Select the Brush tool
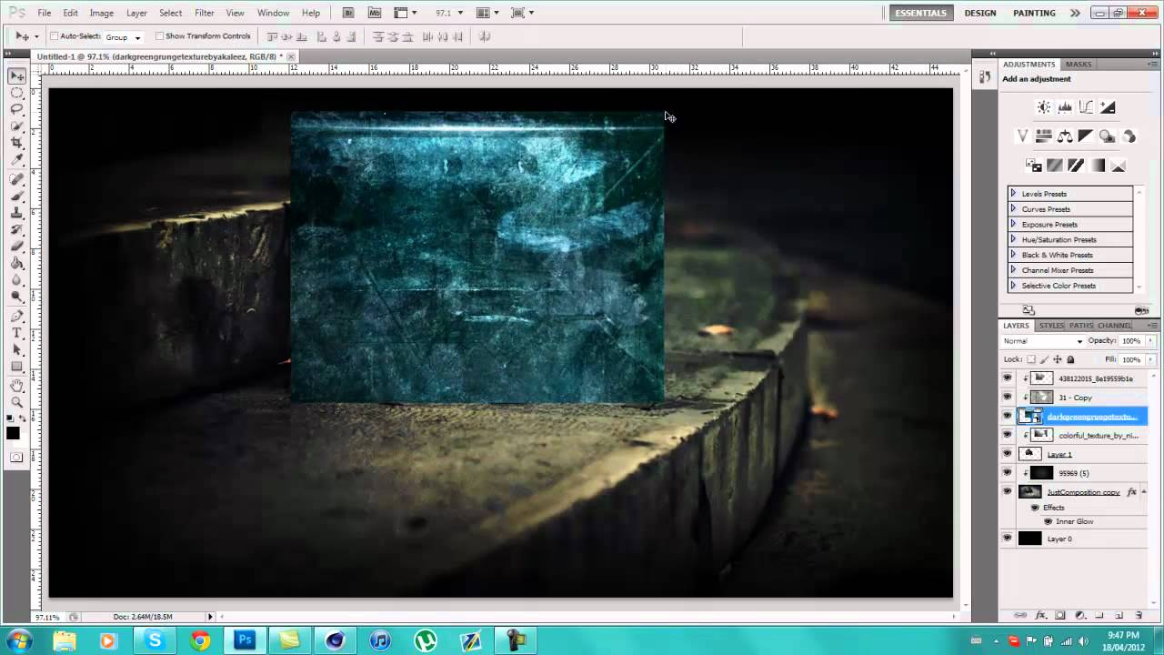Viewport: 1164px width, 655px height. [x=17, y=196]
